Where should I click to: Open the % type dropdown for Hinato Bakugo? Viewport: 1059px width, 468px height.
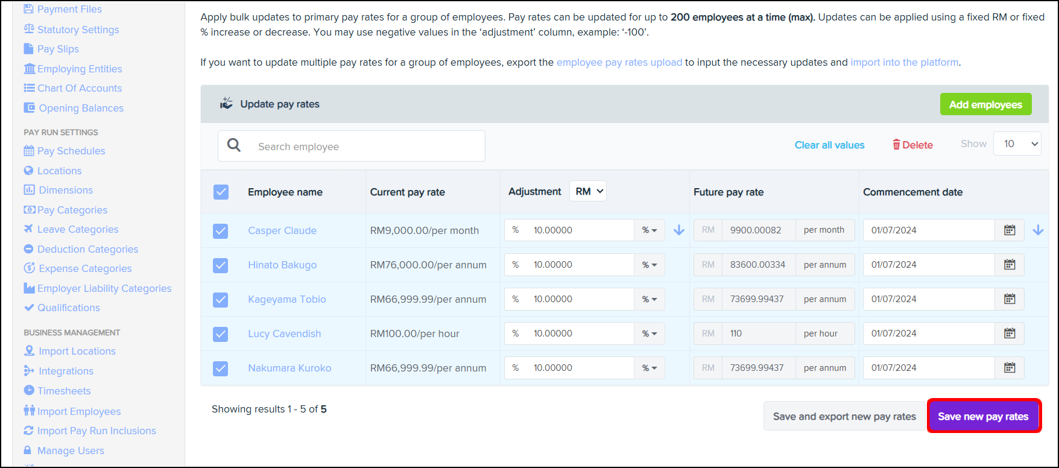coord(650,265)
